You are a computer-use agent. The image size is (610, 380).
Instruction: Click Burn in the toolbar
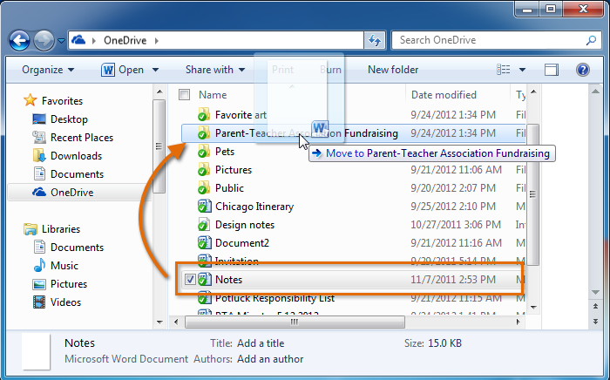pyautogui.click(x=330, y=70)
